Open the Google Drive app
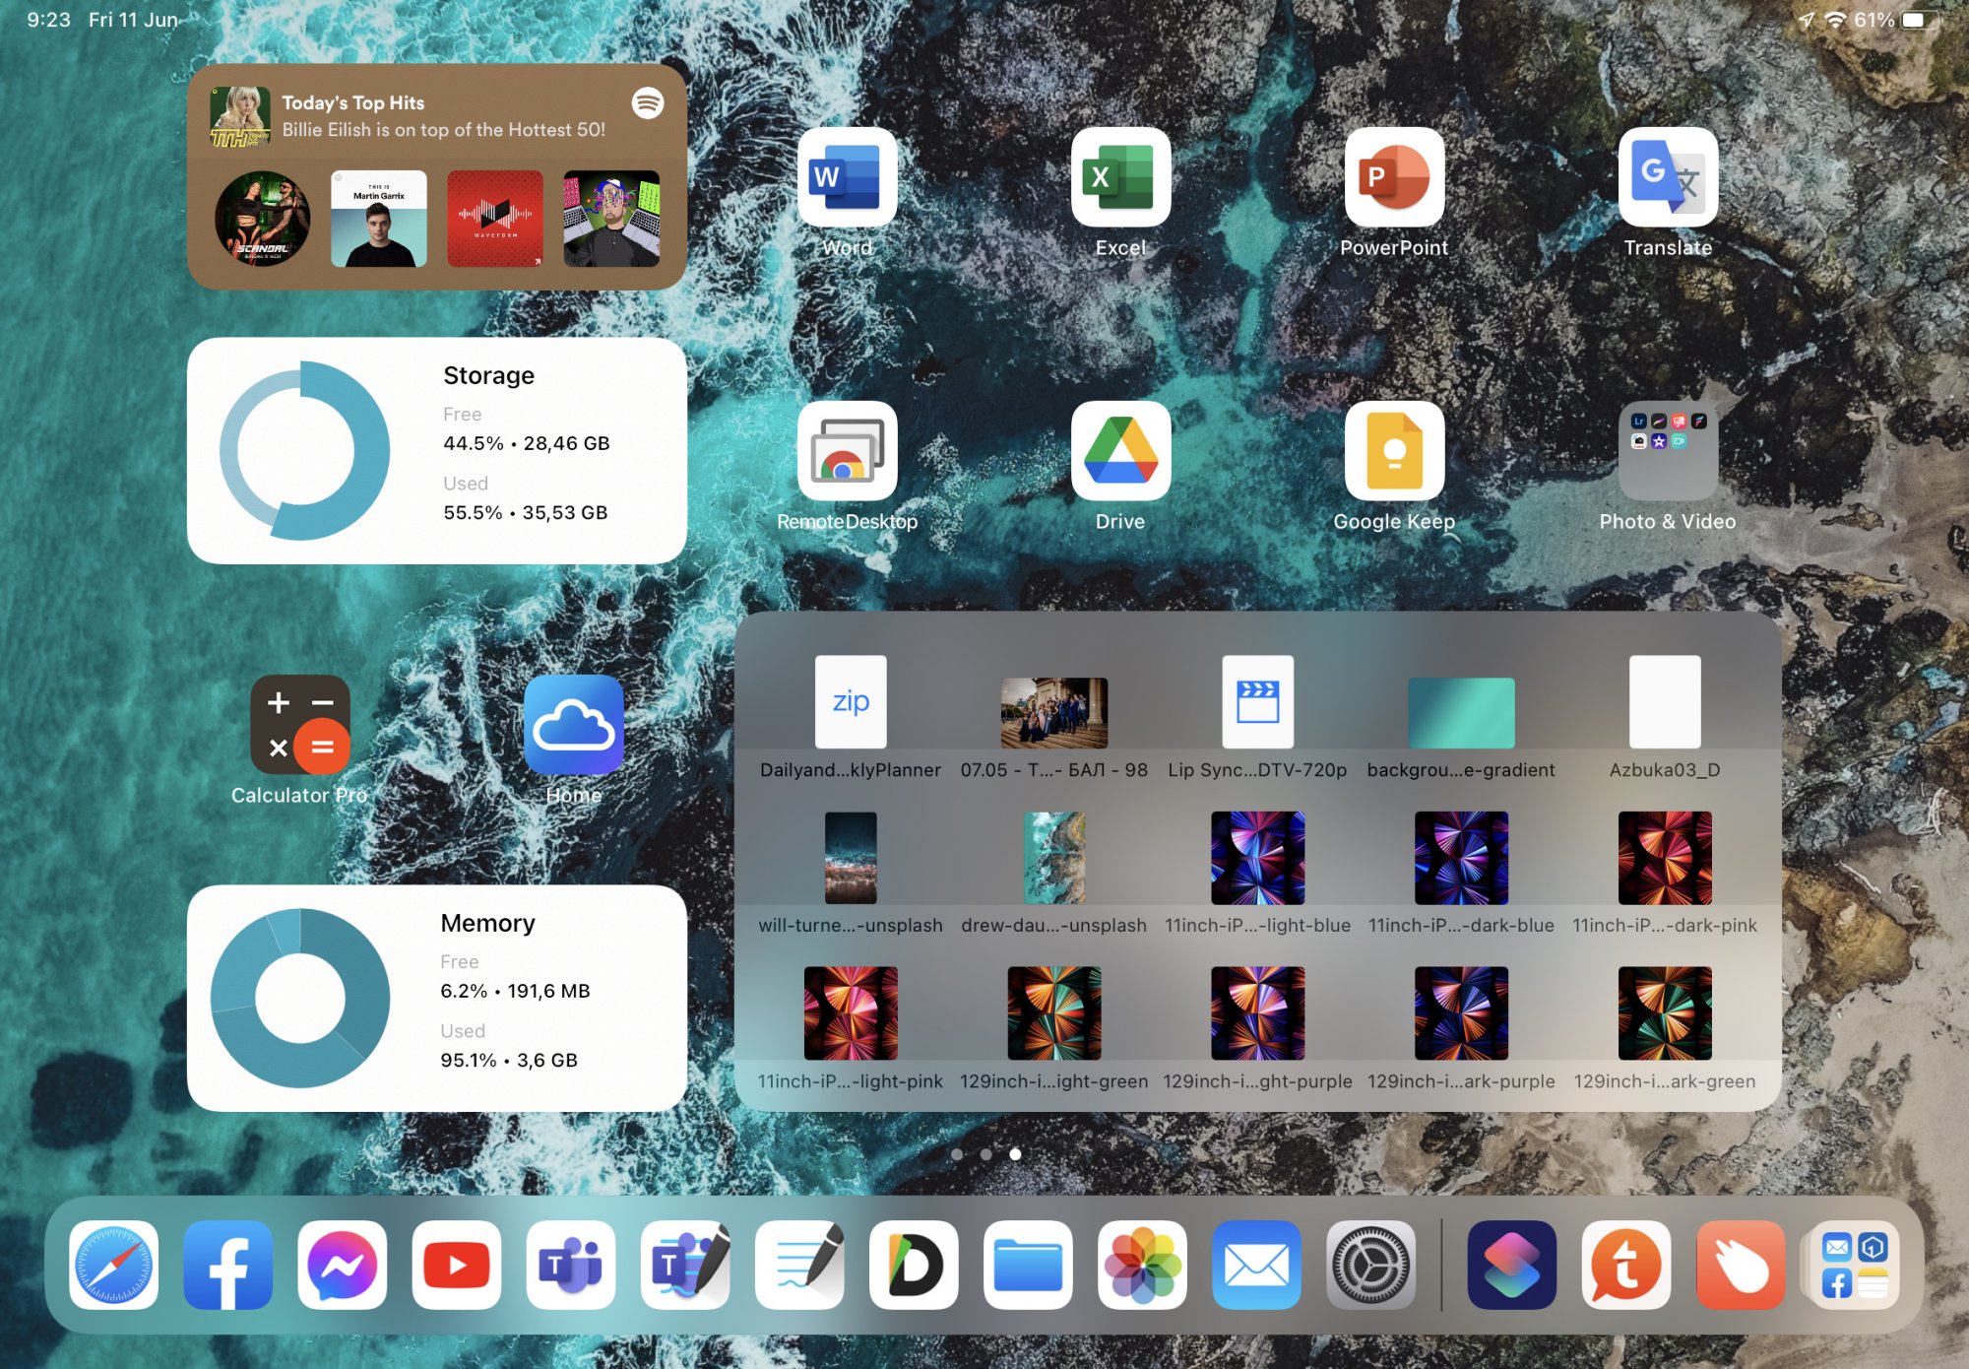1969x1369 pixels. click(x=1120, y=452)
